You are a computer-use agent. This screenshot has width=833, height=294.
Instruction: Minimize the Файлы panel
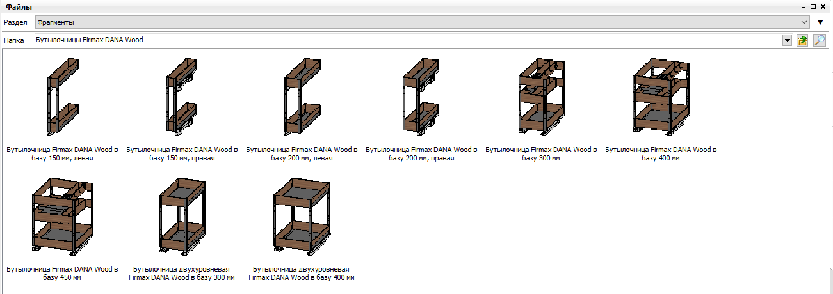tap(802, 6)
